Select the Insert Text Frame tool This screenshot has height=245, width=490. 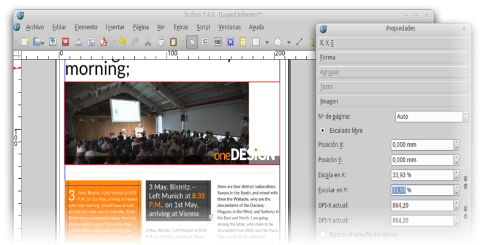[x=205, y=42]
